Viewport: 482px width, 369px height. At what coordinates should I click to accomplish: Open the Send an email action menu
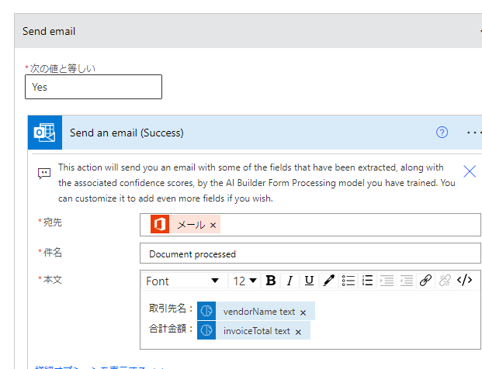473,133
